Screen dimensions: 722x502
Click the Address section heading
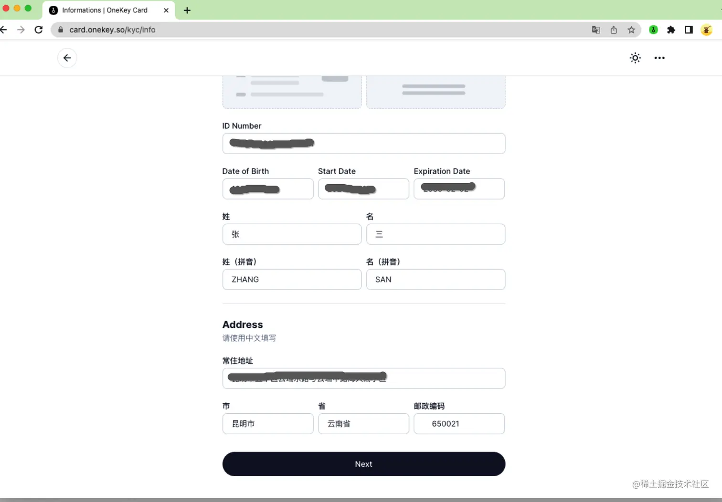coord(243,324)
